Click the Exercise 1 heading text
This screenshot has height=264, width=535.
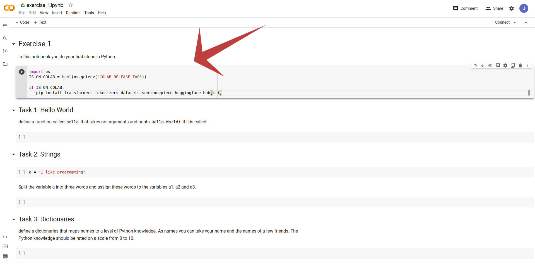pyautogui.click(x=35, y=44)
